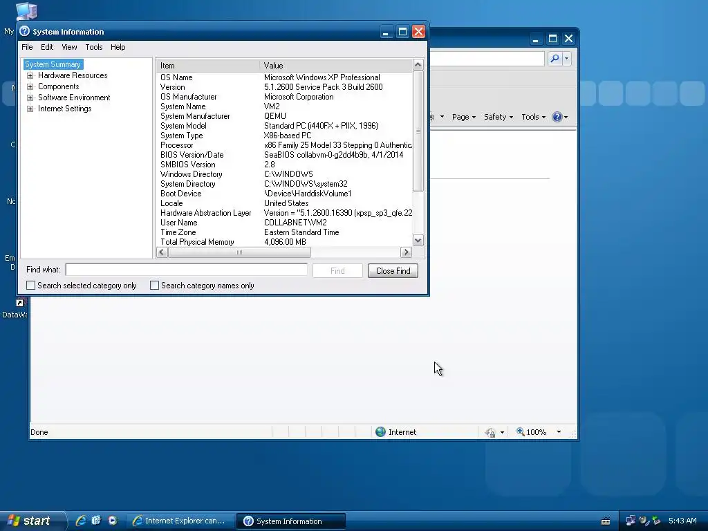Image resolution: width=708 pixels, height=531 pixels.
Task: Expand the Components node
Action: coord(30,86)
